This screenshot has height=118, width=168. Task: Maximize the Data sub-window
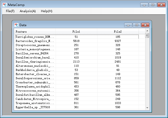137,25
